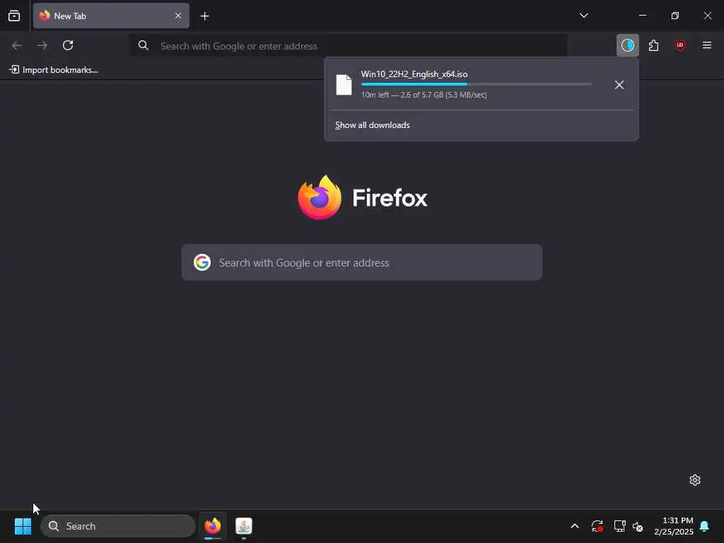724x543 pixels.
Task: Go back one page
Action: 17,45
